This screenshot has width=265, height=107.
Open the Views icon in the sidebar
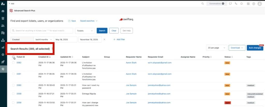click(x=3, y=18)
